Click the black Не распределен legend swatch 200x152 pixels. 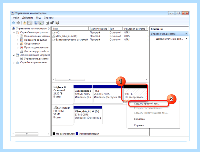(x=54, y=134)
